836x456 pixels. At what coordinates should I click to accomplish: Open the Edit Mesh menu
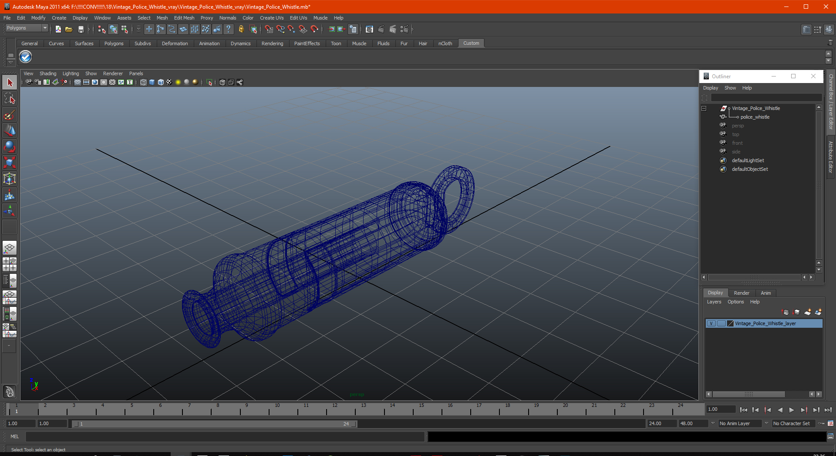(x=184, y=18)
